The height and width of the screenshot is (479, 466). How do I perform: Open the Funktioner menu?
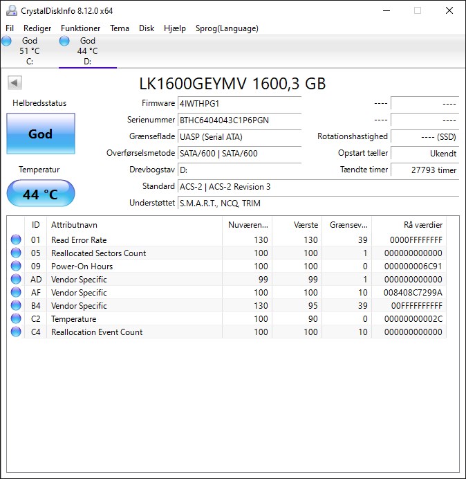click(81, 28)
